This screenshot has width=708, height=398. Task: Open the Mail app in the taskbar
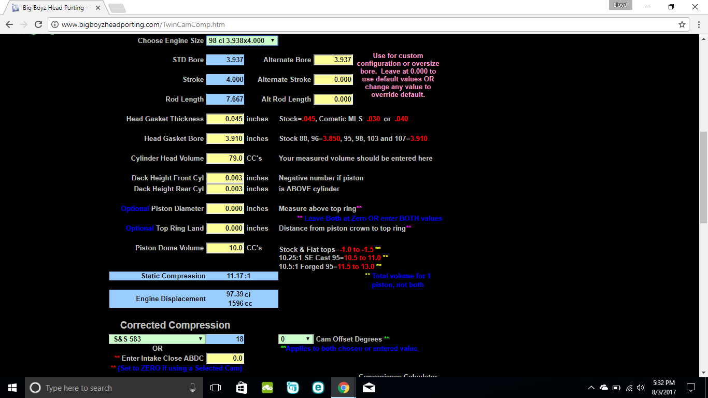pyautogui.click(x=369, y=388)
